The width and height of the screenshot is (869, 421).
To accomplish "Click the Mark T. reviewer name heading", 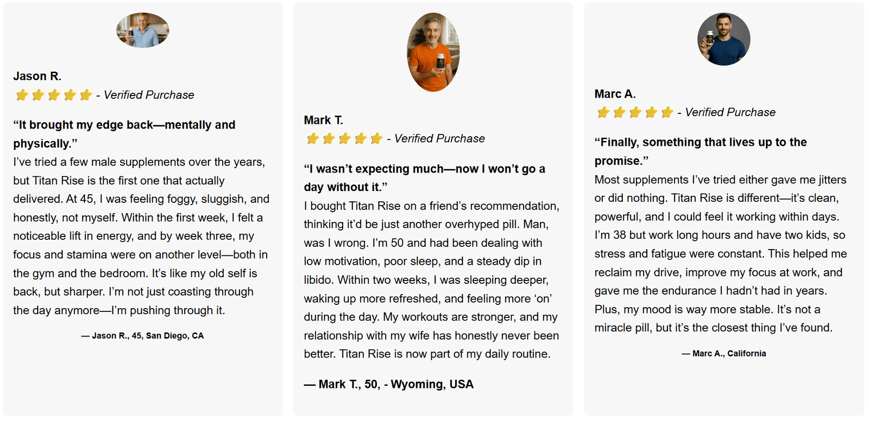I will pyautogui.click(x=323, y=120).
